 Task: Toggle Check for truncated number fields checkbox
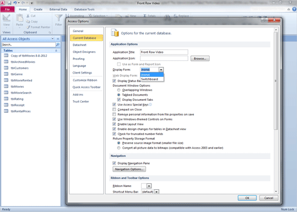(114, 134)
